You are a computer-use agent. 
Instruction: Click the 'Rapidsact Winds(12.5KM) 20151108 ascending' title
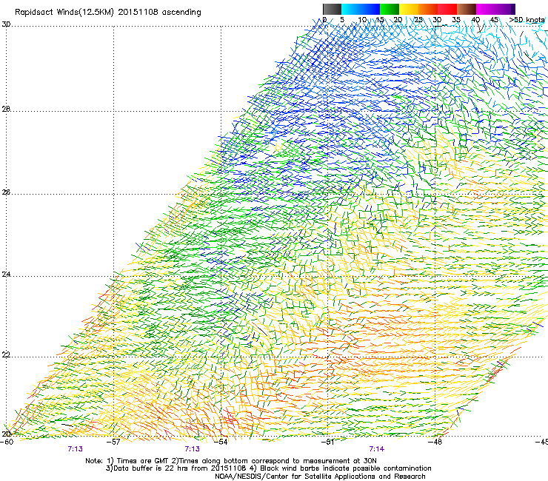(x=108, y=13)
